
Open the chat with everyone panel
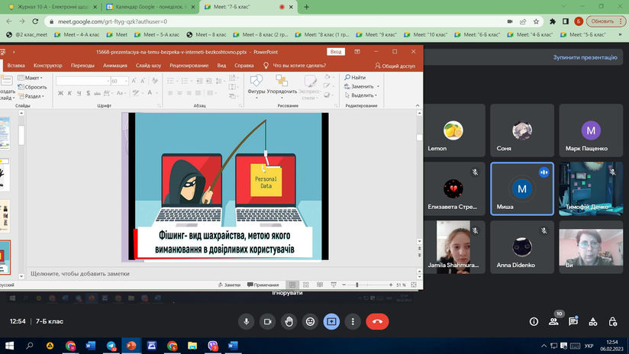pos(574,322)
